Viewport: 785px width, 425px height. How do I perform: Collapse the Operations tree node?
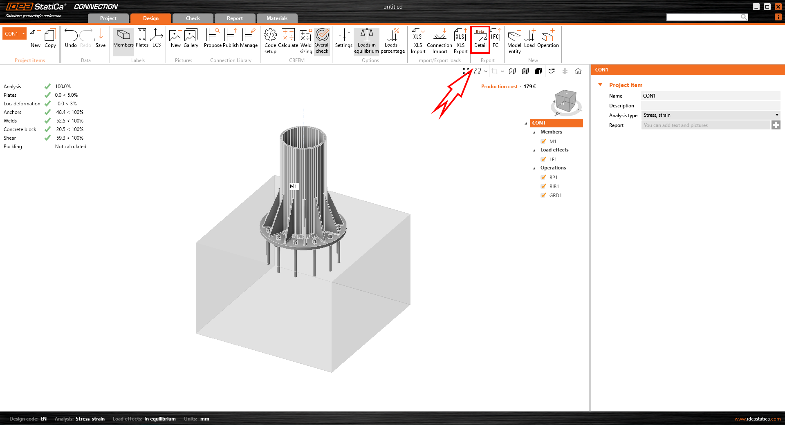(x=534, y=168)
